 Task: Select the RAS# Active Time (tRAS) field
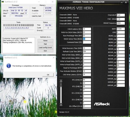(87, 39)
